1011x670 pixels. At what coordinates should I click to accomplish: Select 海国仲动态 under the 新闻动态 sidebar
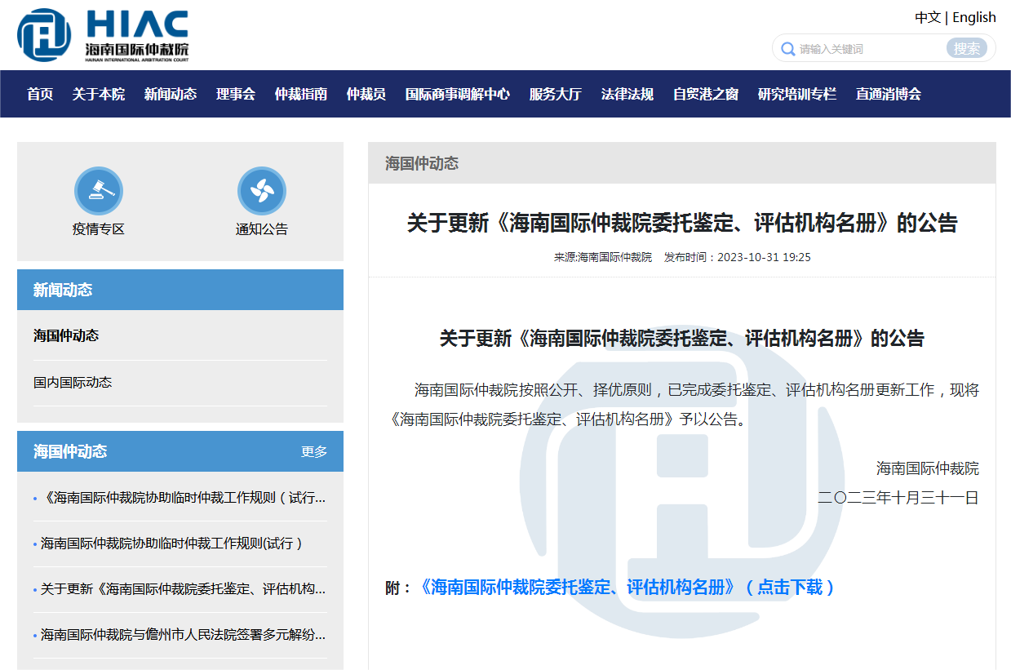[66, 335]
